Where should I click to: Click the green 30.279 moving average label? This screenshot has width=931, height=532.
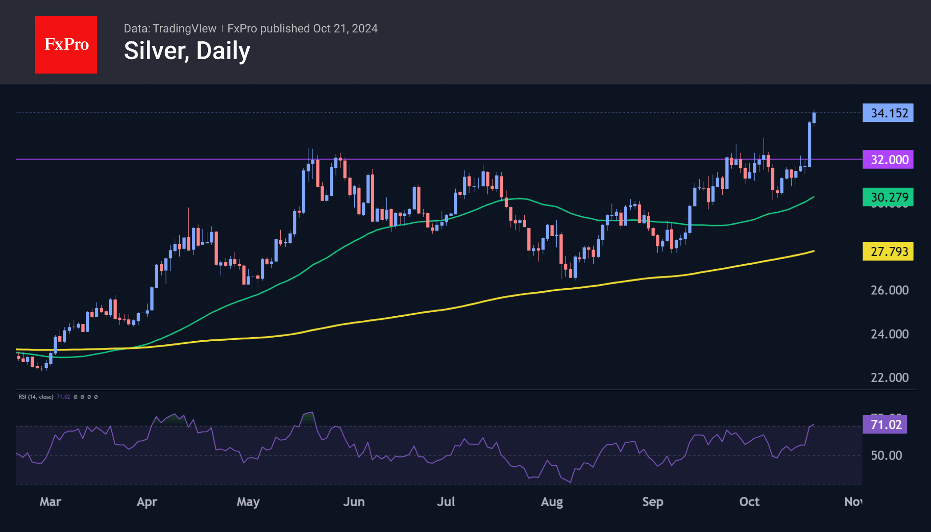pyautogui.click(x=888, y=197)
